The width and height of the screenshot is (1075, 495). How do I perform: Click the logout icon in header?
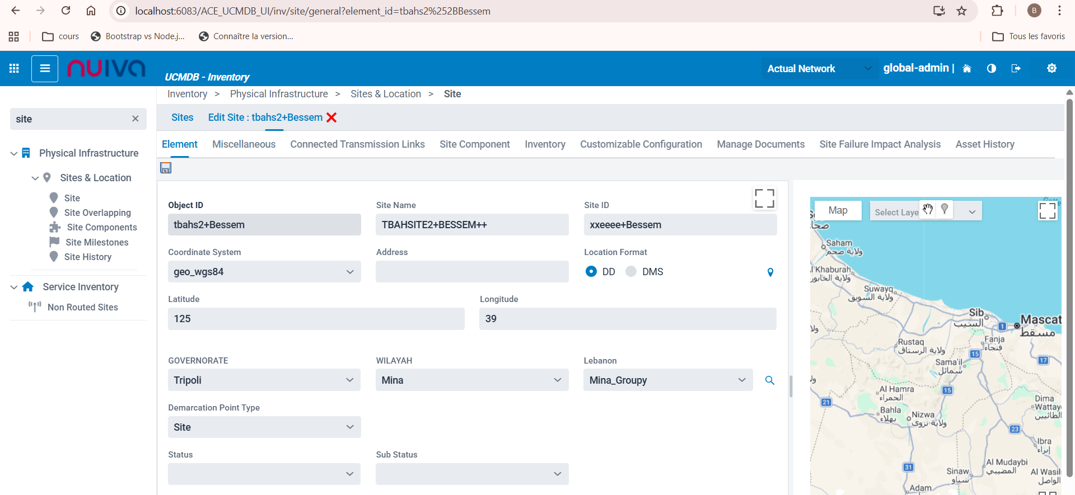coord(1016,68)
